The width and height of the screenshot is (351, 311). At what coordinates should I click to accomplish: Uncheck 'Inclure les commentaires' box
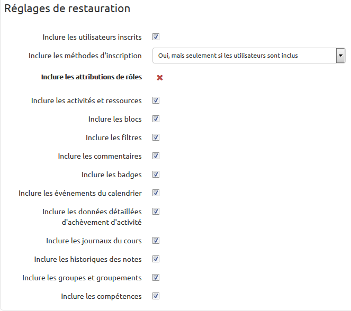[156, 156]
